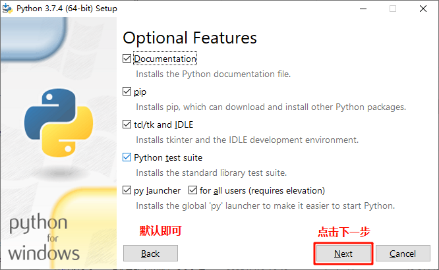Click the 'python for windows' text logo
The height and width of the screenshot is (270, 439).
coord(44,238)
